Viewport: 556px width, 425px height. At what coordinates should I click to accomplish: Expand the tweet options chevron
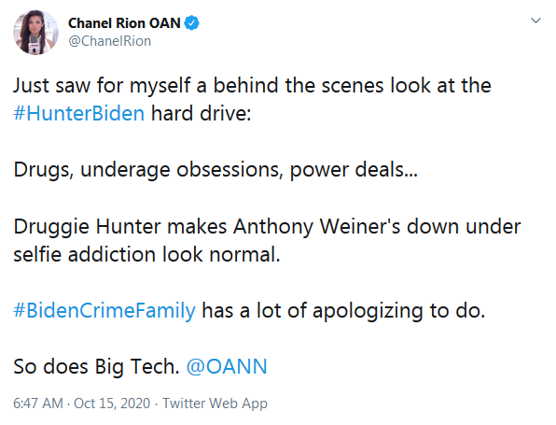tap(535, 21)
